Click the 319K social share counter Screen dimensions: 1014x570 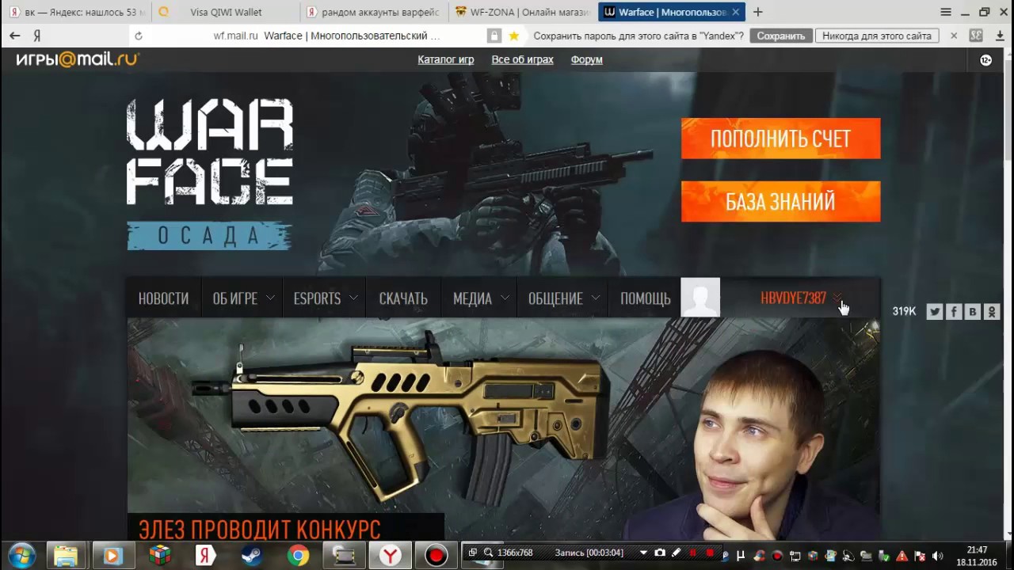point(904,312)
